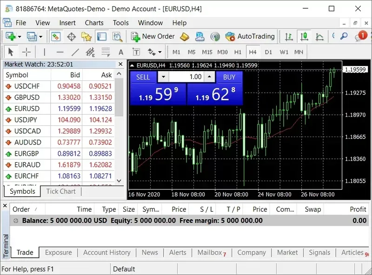Image resolution: width=372 pixels, height=275 pixels.
Task: Open the Strategy Tester magnifier icon
Action: (117, 37)
